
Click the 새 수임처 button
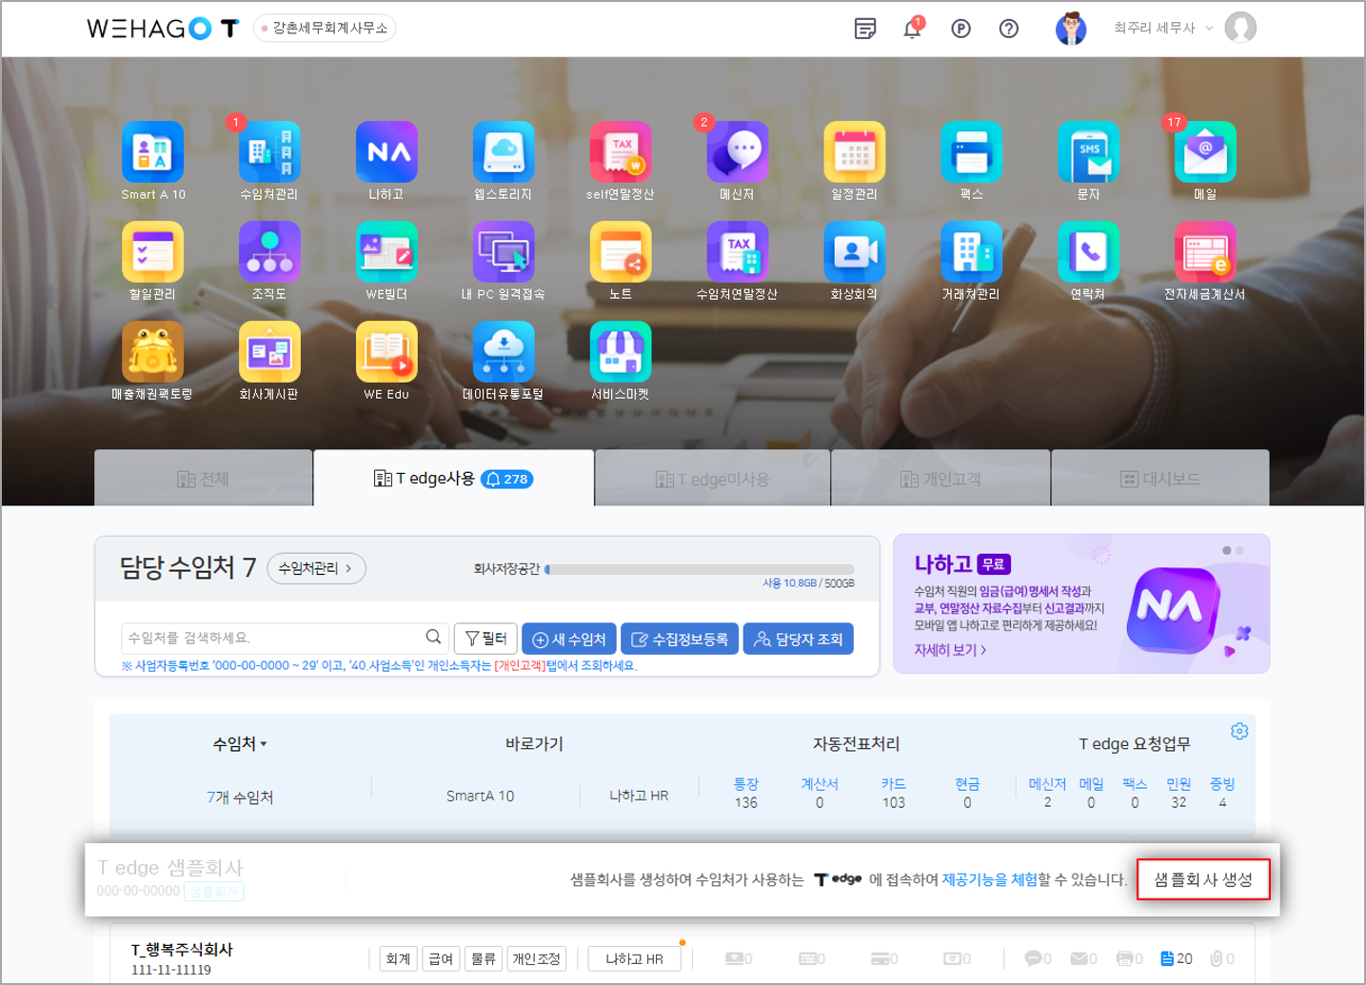point(569,640)
